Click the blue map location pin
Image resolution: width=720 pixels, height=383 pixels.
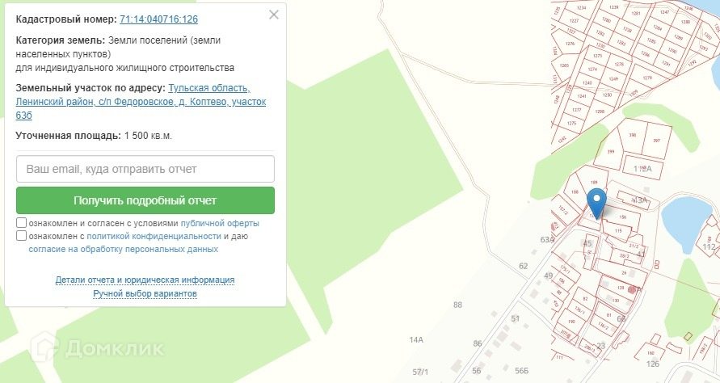pos(596,203)
